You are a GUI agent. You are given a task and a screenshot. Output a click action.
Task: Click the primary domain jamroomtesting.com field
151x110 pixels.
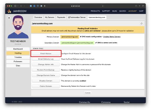tap(70, 37)
